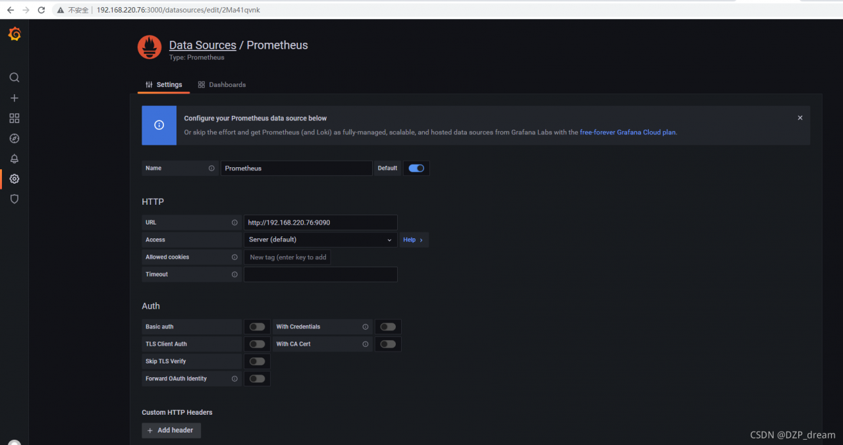Open the Create plus menu in sidebar
The image size is (843, 445).
[14, 98]
